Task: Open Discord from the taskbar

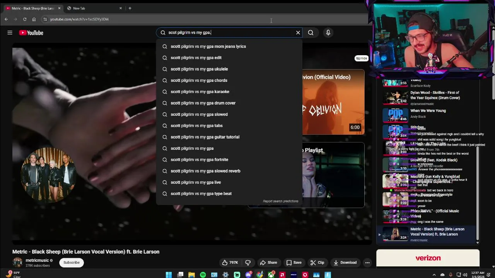Action: tap(249, 275)
